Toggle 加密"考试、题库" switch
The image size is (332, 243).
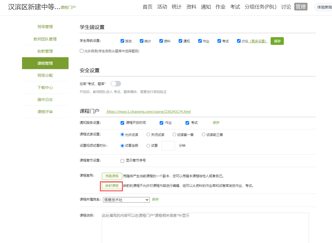[116, 84]
